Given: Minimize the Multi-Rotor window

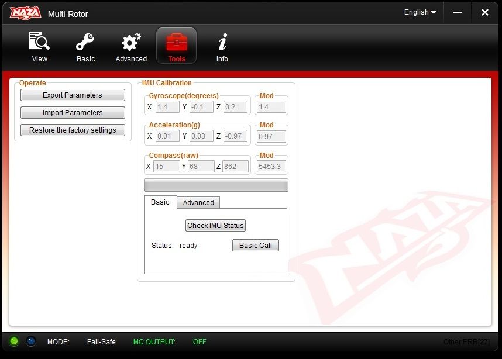Looking at the screenshot, I should pyautogui.click(x=457, y=12).
